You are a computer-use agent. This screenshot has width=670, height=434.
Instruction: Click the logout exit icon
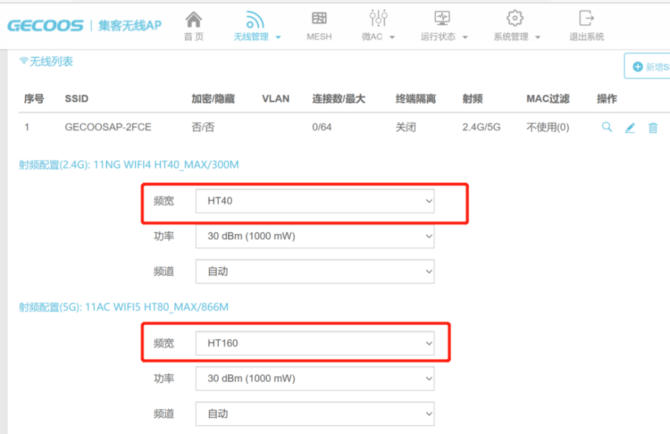586,19
